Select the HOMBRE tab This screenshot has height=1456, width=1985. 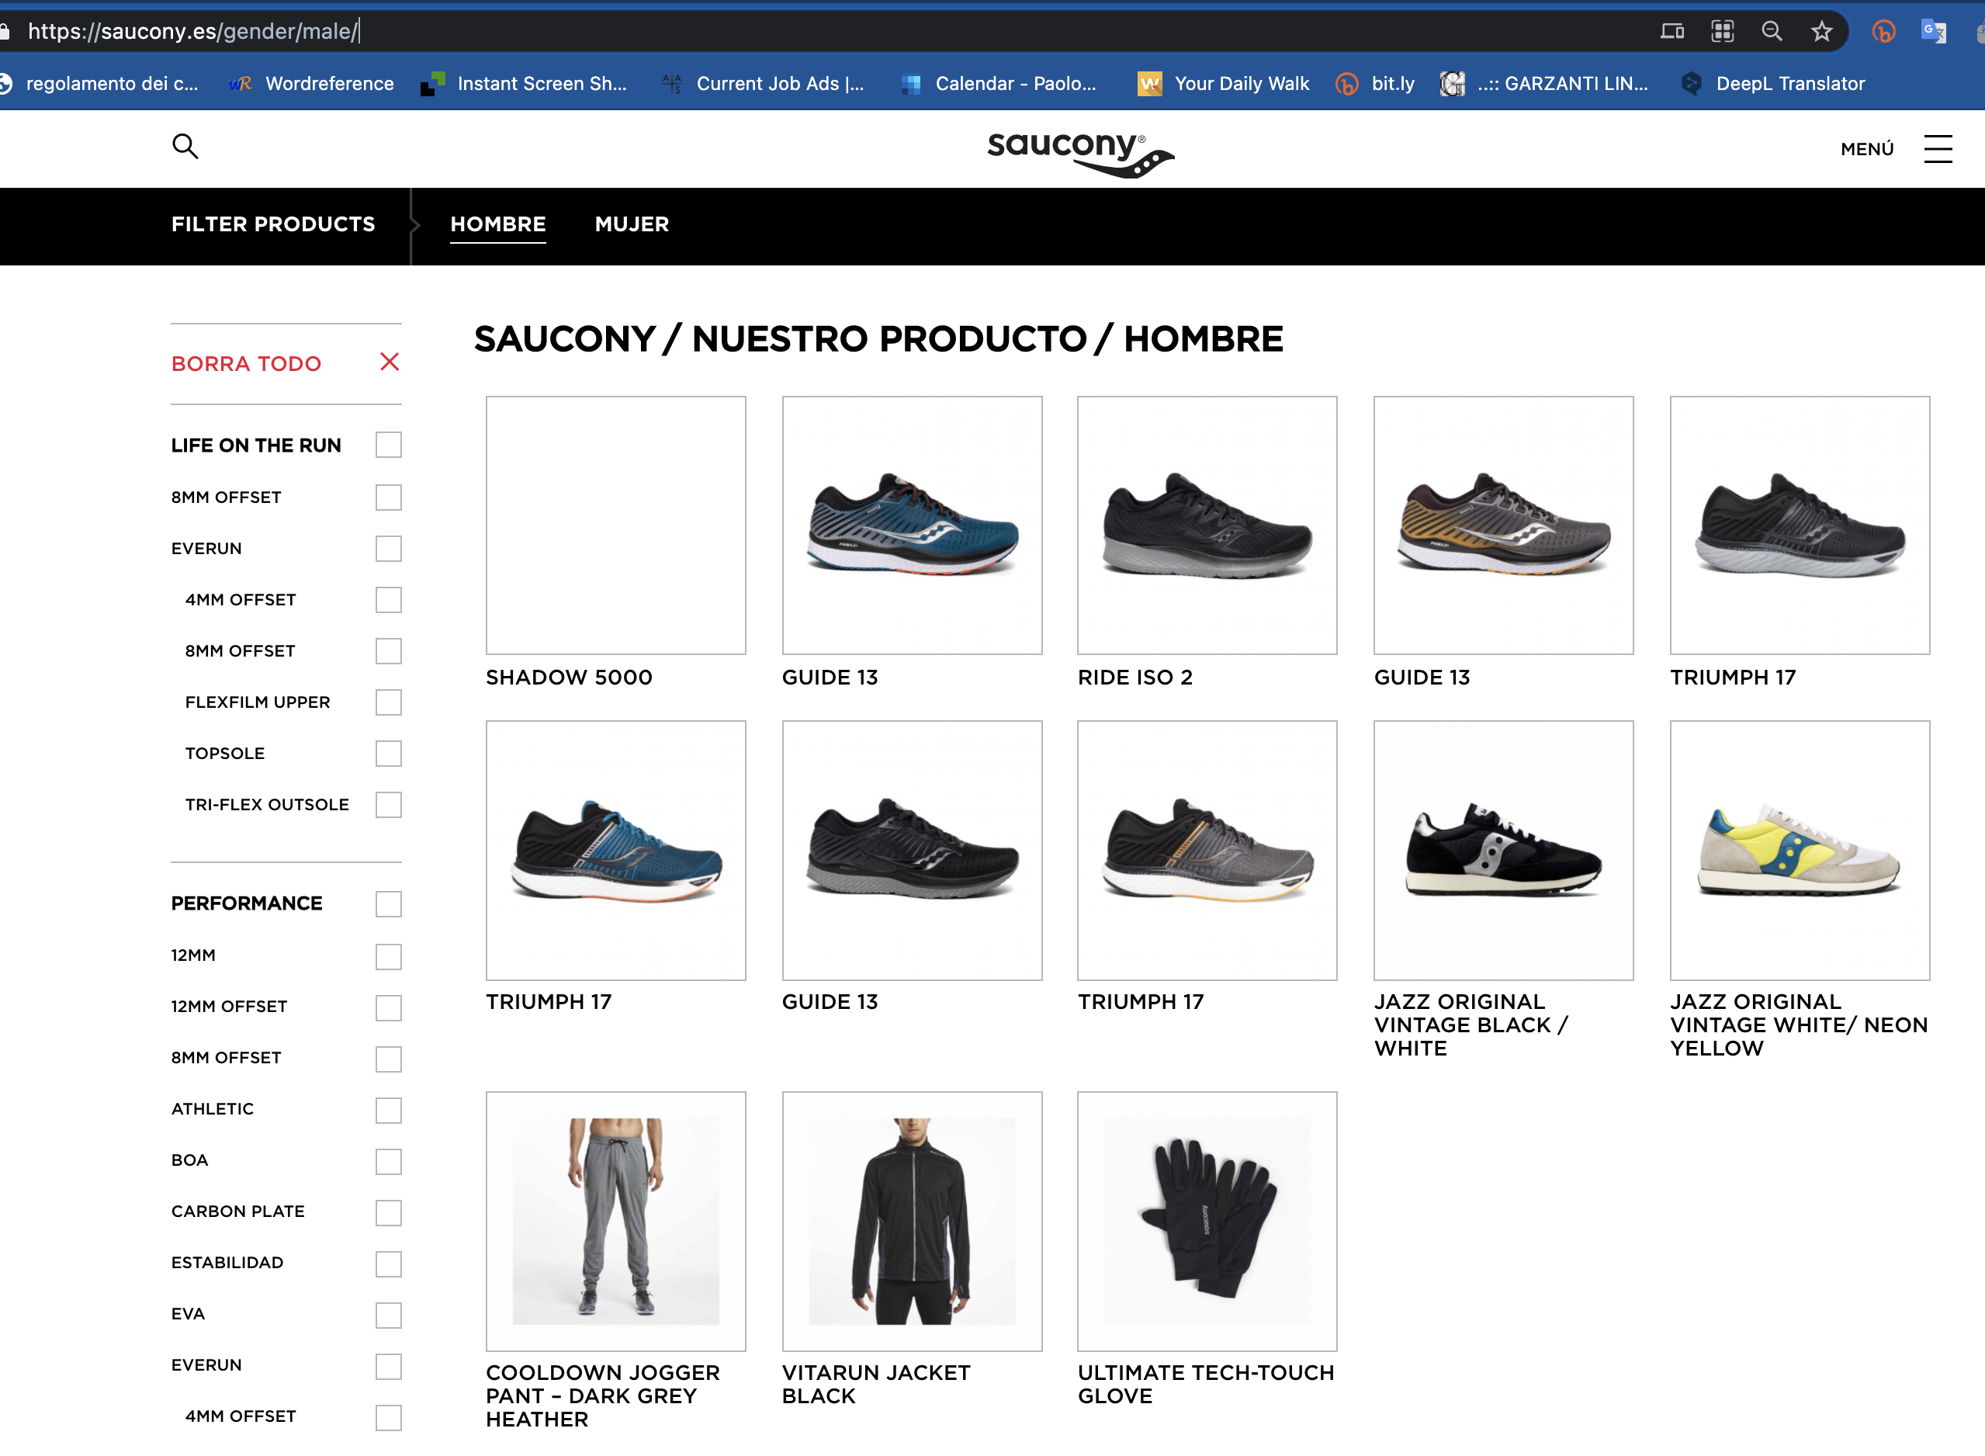(497, 225)
